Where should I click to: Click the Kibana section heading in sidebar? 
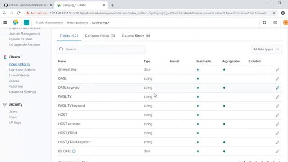14,57
